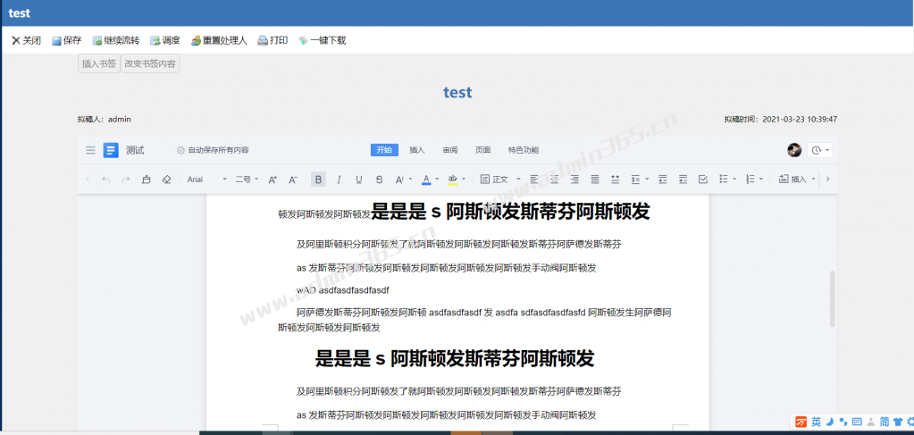Click the 插入书签 insert bookmark button
The image size is (914, 435).
[x=99, y=64]
